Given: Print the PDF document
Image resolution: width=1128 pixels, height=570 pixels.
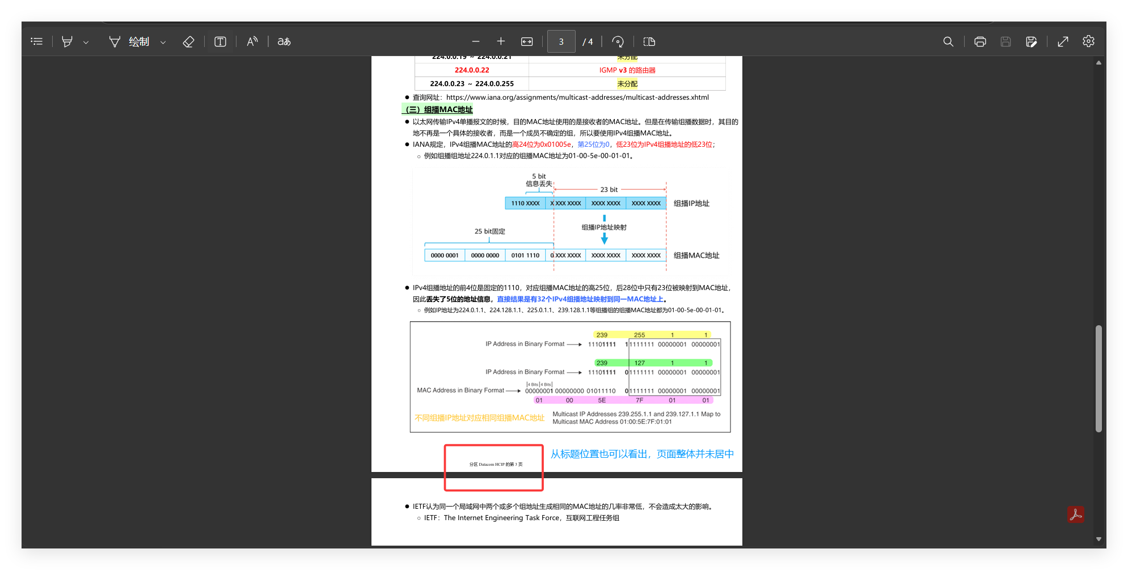Looking at the screenshot, I should click(x=980, y=41).
